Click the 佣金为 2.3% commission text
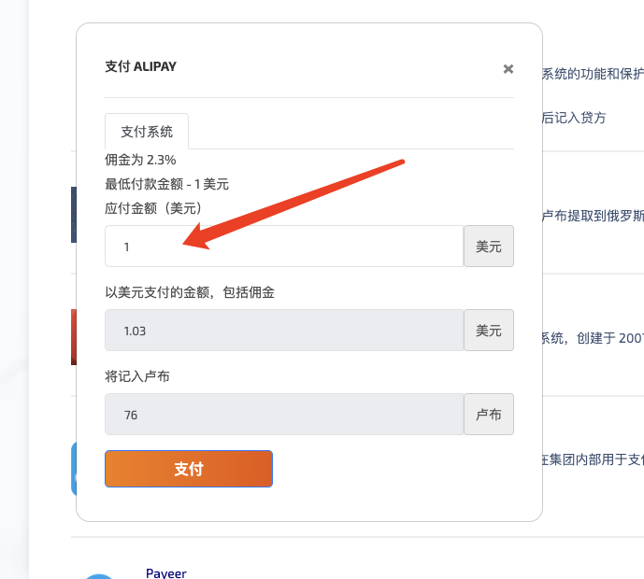 [140, 160]
